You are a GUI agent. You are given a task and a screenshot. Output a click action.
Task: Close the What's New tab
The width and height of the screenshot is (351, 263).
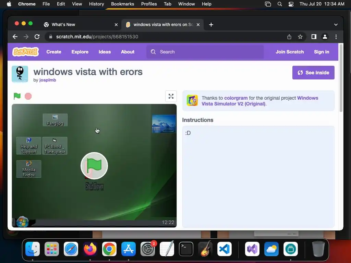click(x=116, y=25)
